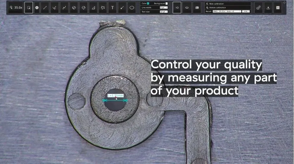Click the teal Color swatch
This screenshot has width=294, height=164.
pyautogui.click(x=148, y=4)
